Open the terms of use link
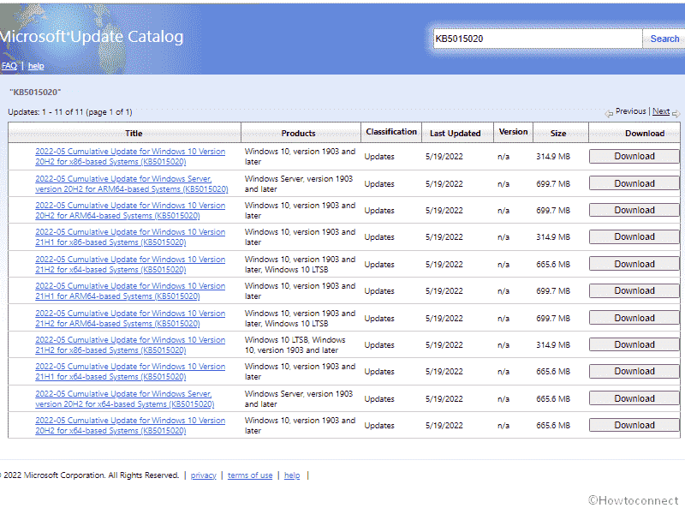The width and height of the screenshot is (685, 514). point(250,475)
